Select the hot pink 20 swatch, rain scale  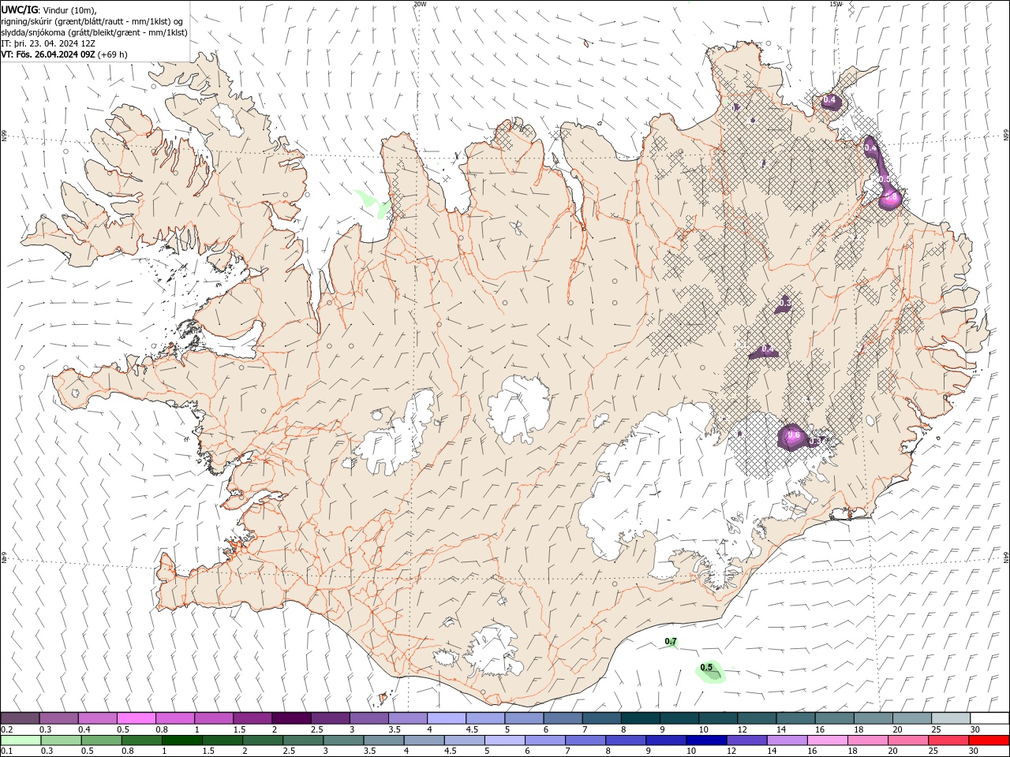pyautogui.click(x=908, y=740)
